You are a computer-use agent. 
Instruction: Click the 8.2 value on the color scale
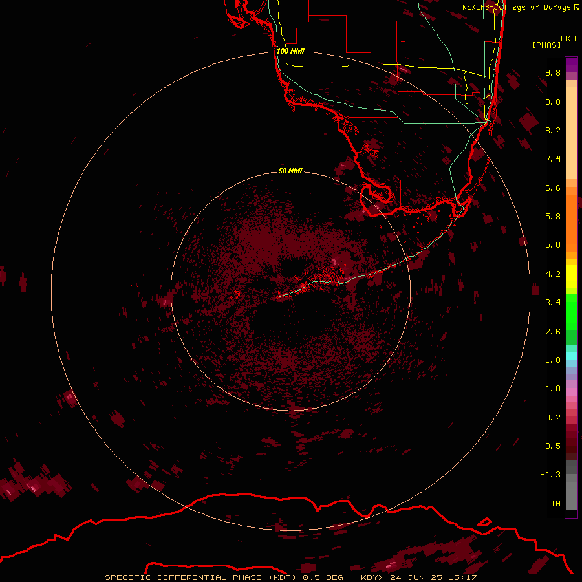coord(553,130)
